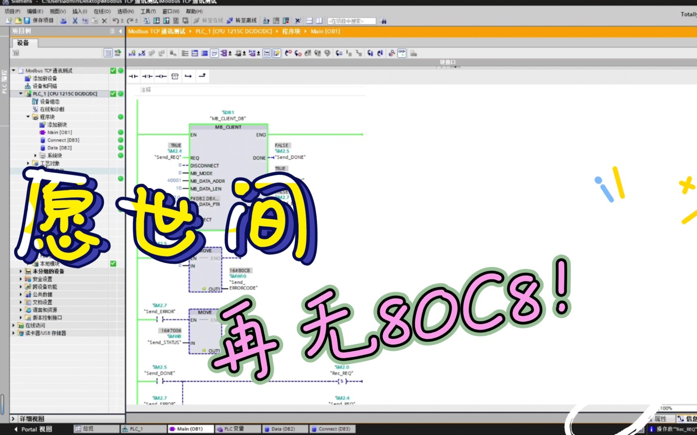Toggle the checkbox beside Modbus TCP通讯测试 project

pos(113,70)
